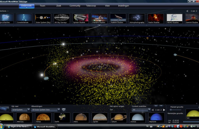Select the Neptune planet thumbnail
The height and width of the screenshot is (129, 199).
(x=156, y=118)
